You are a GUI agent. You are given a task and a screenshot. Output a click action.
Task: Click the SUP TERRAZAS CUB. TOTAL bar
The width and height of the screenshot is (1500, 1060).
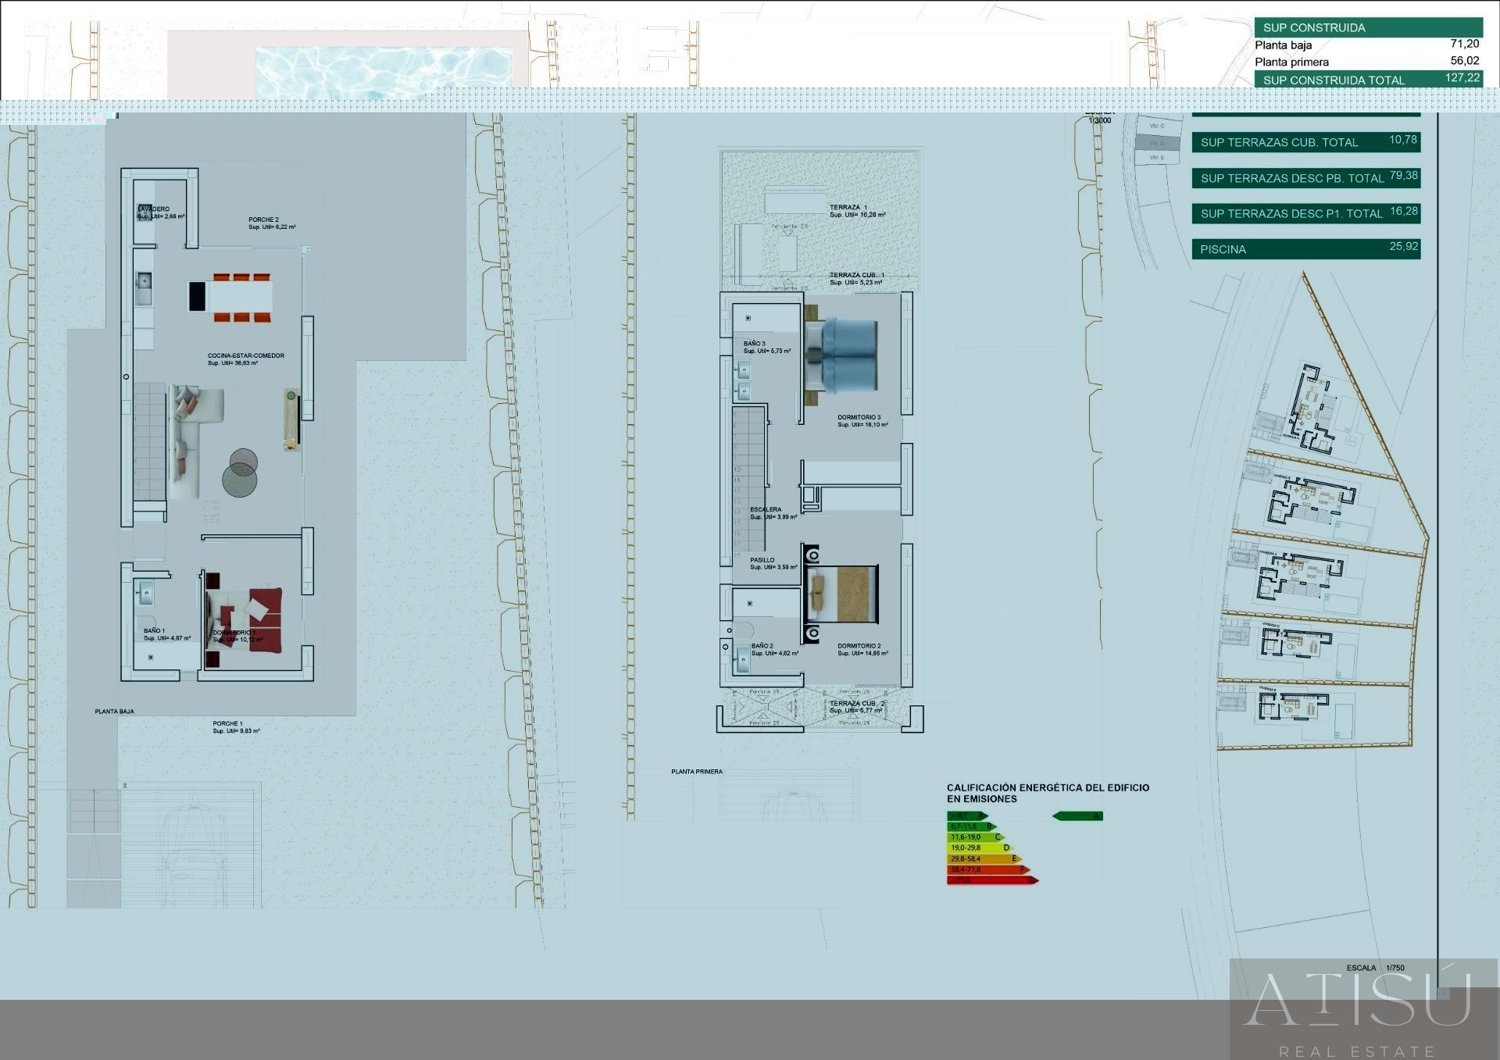(x=1305, y=142)
